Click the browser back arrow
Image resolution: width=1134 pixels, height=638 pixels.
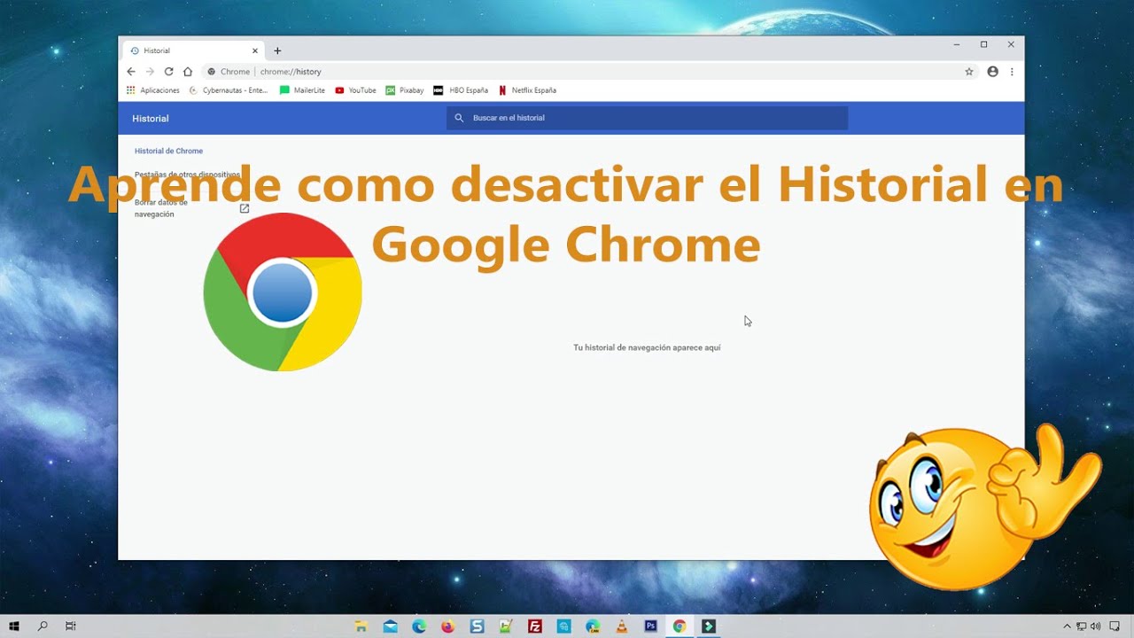point(131,72)
